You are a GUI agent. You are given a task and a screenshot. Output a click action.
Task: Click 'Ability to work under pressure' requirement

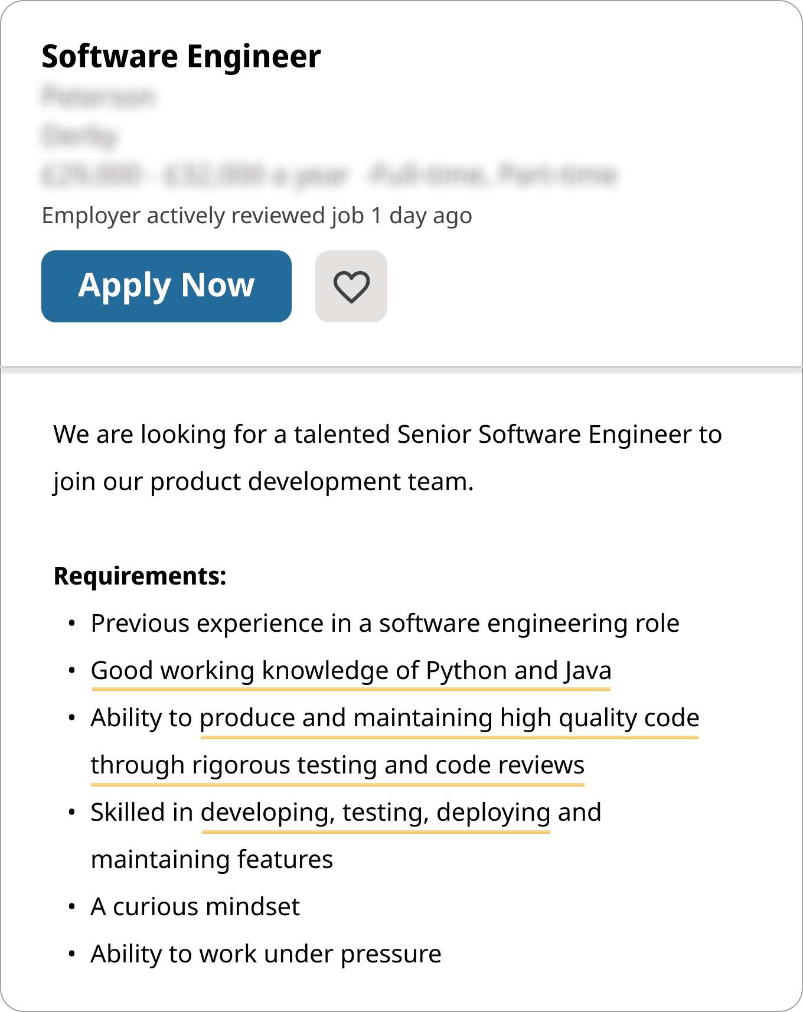[266, 954]
